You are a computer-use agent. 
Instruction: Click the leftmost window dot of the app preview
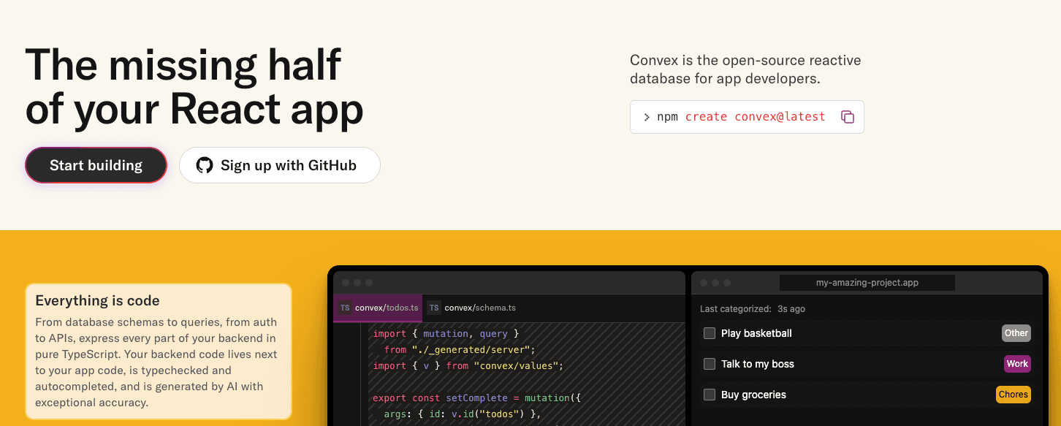703,283
